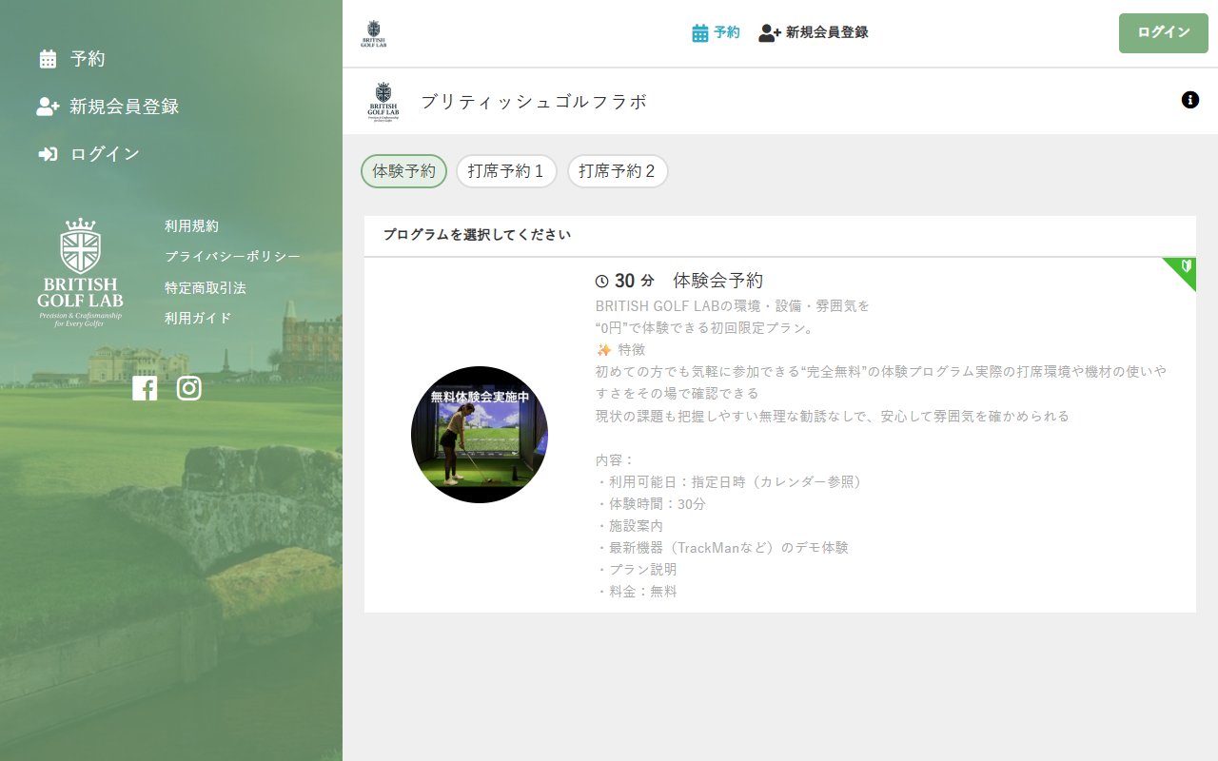Image resolution: width=1218 pixels, height=761 pixels.
Task: Click the ・プラン説明 line
Action: pyautogui.click(x=637, y=570)
